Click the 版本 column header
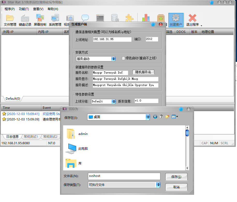 pyautogui.click(x=195, y=32)
